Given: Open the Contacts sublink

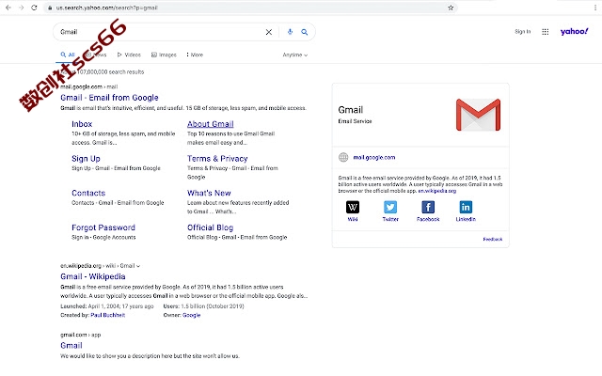Looking at the screenshot, I should click(88, 193).
